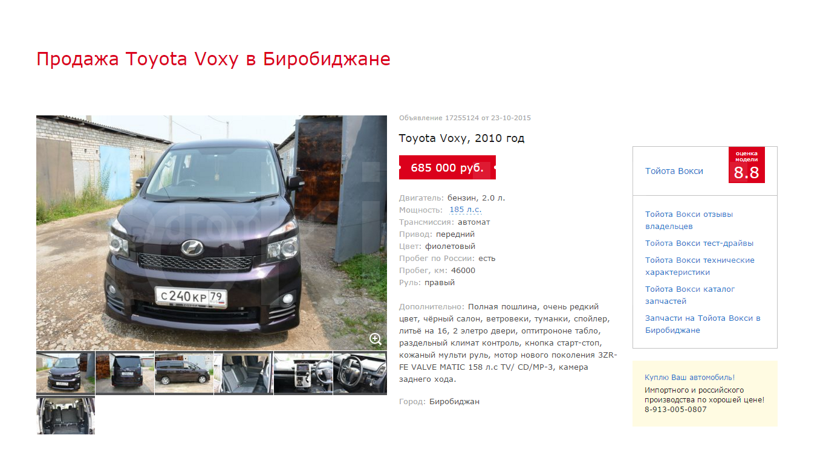Open the Тойота Вокси model link
Image resolution: width=826 pixels, height=464 pixels.
[x=674, y=171]
